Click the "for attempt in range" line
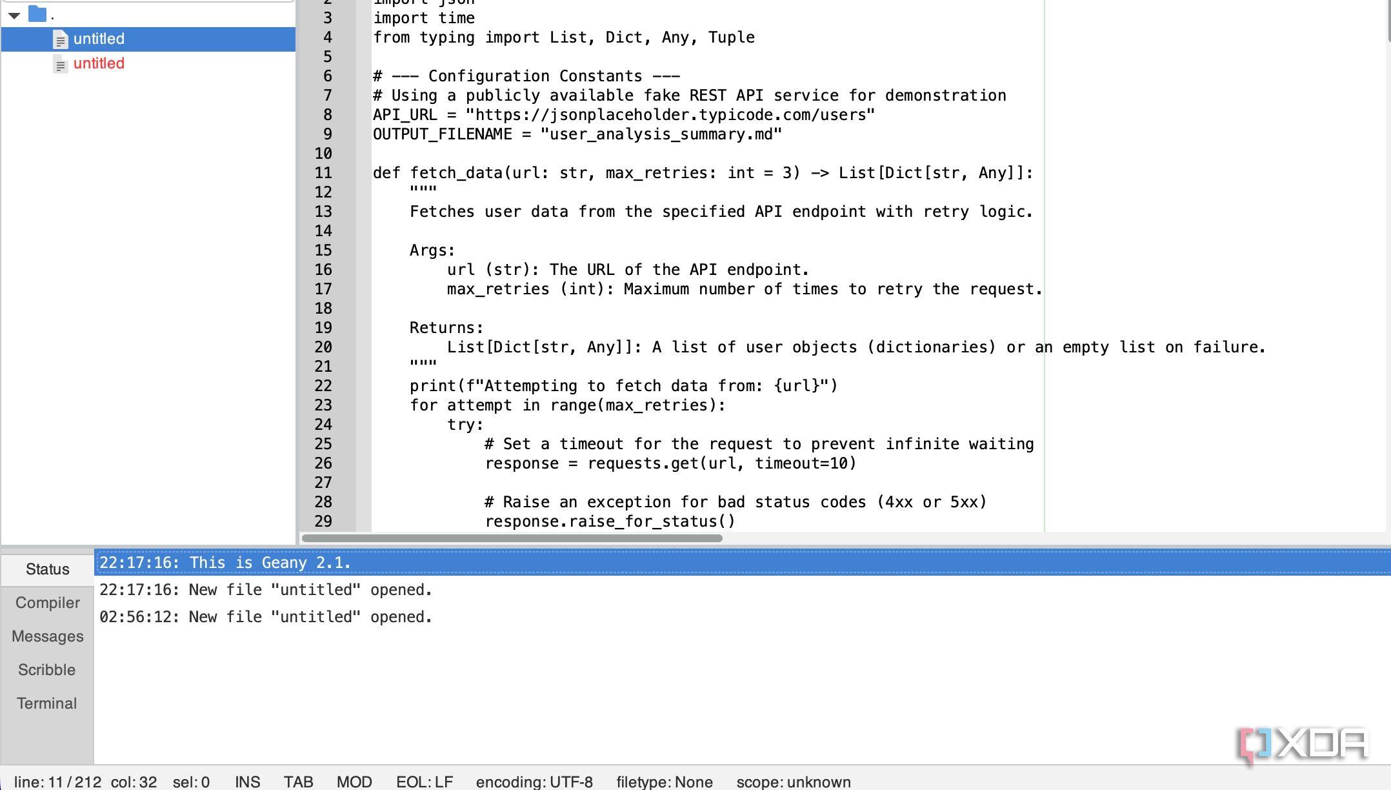 [x=568, y=405]
